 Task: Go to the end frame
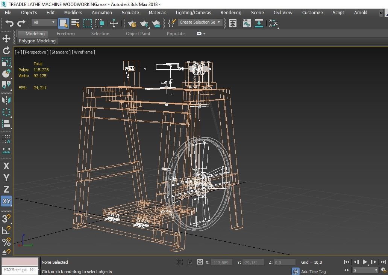383,262
